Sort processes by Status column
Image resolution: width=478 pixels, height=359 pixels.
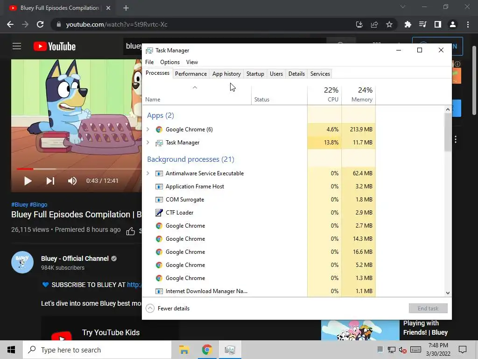pos(279,96)
